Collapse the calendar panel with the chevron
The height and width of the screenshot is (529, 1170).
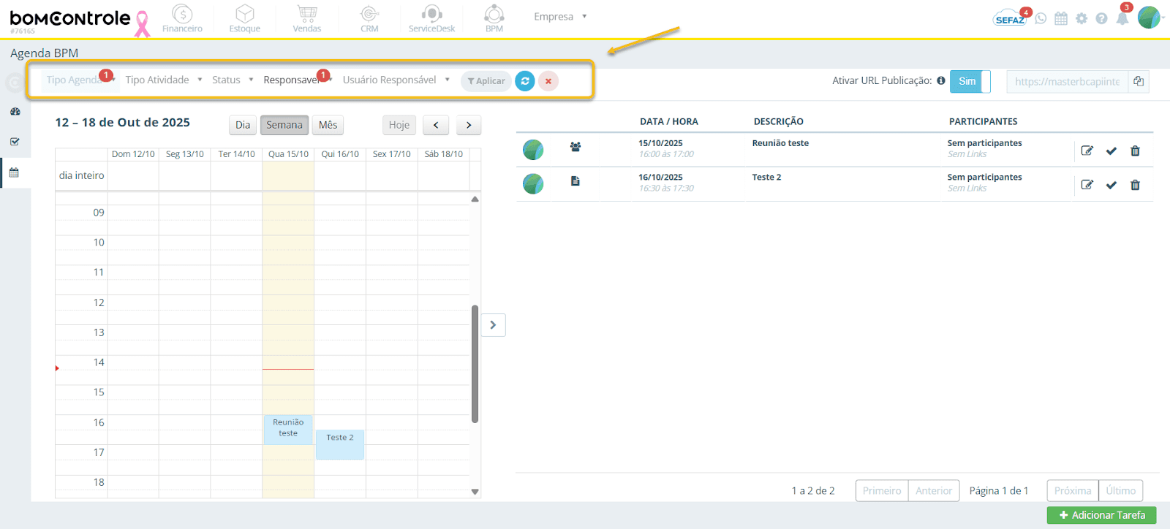[493, 325]
